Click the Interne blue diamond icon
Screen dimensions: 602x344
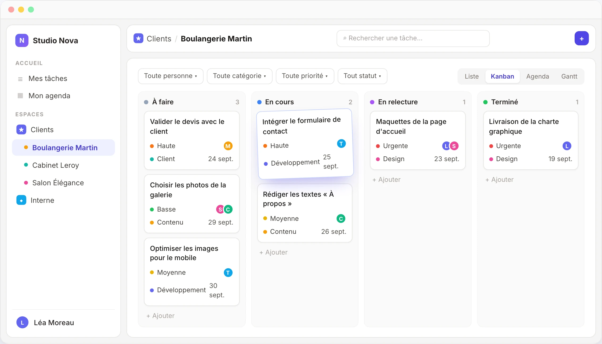(x=21, y=200)
